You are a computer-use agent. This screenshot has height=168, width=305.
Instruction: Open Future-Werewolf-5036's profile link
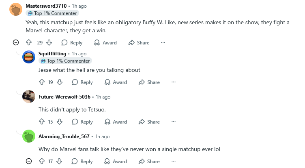tap(64, 97)
